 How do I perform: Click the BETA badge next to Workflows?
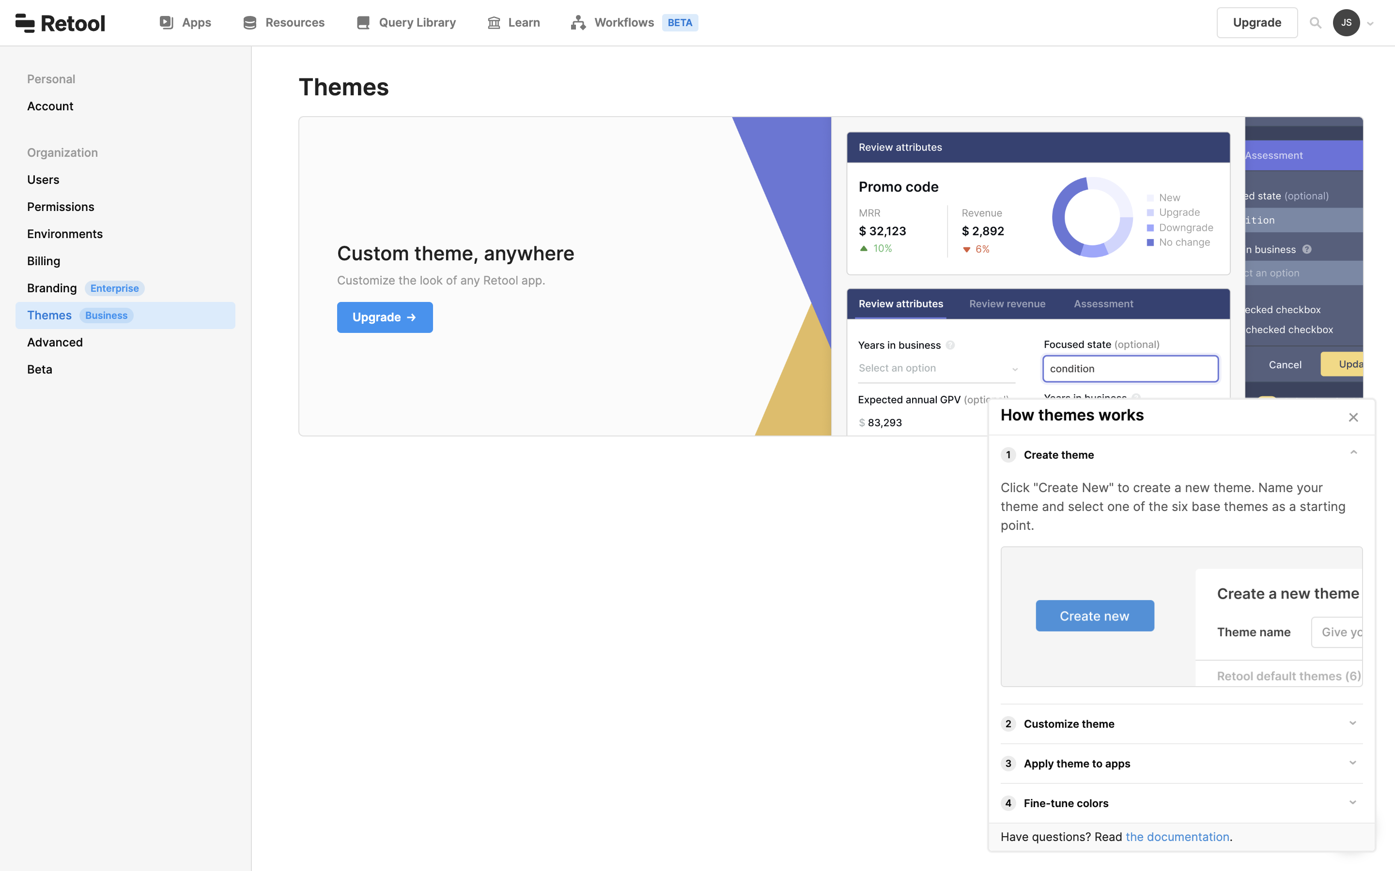pyautogui.click(x=680, y=22)
